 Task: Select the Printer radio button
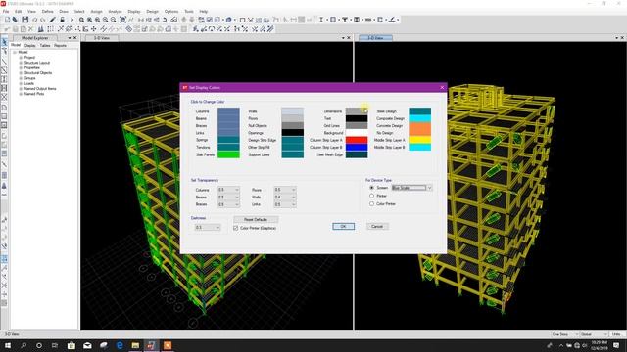[x=372, y=196]
